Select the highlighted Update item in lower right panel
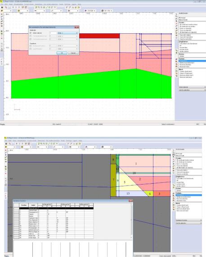The image size is (206, 257). pyautogui.click(x=188, y=195)
